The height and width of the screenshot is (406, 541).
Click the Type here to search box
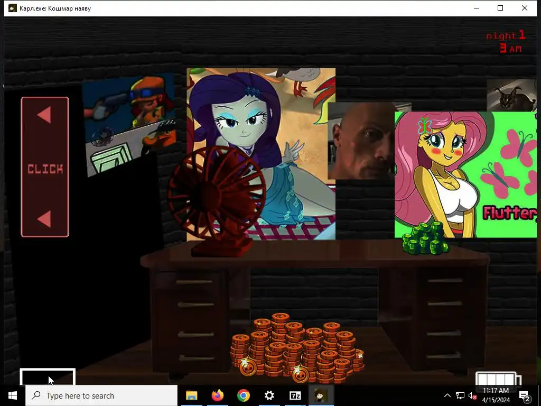tap(101, 395)
